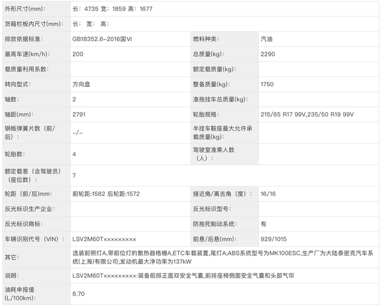Click the curb weight value 1750
Viewport: 382px width, 307px height.
click(x=267, y=84)
